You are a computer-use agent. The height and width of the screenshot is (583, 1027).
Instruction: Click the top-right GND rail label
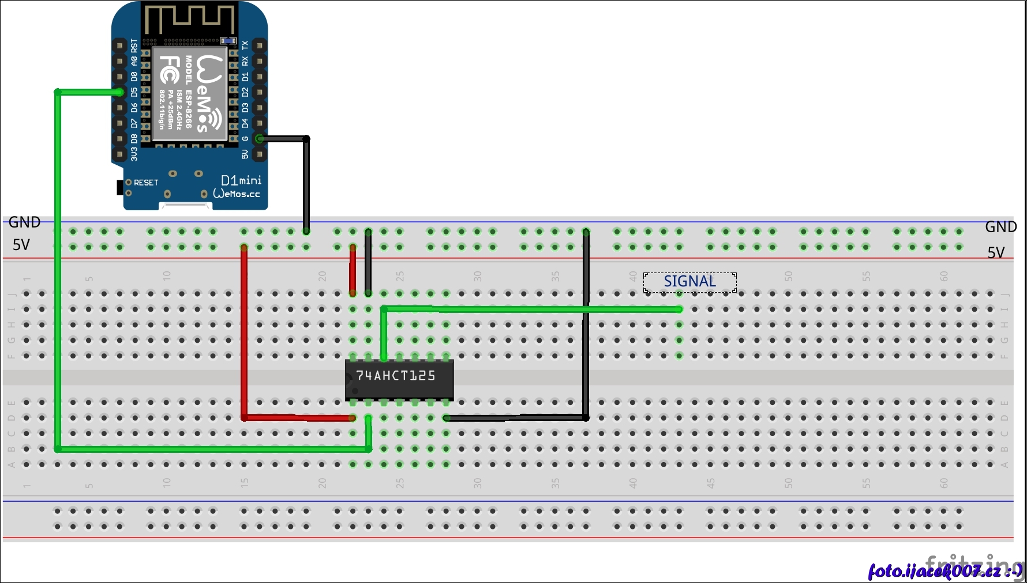pyautogui.click(x=1000, y=227)
